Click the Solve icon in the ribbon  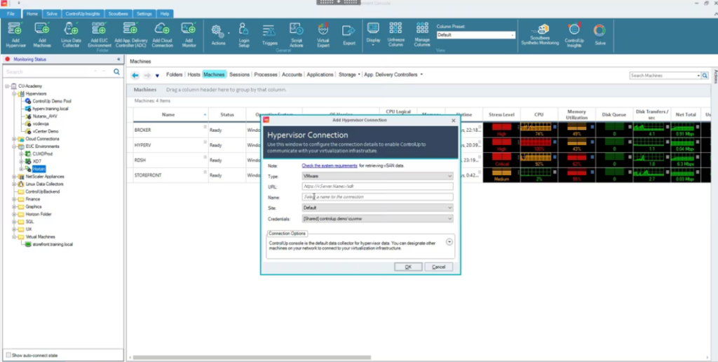(600, 35)
